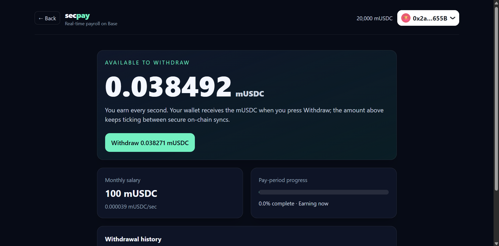Click the 0.000039 mUSDC/sec rate text
This screenshot has width=499, height=246.
tap(131, 207)
